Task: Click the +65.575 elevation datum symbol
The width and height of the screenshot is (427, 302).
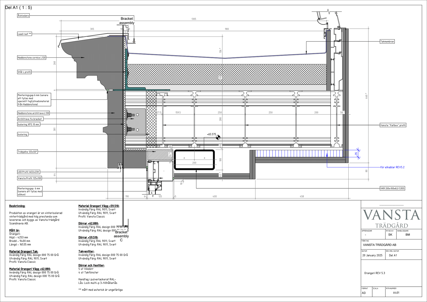Action: click(x=218, y=137)
